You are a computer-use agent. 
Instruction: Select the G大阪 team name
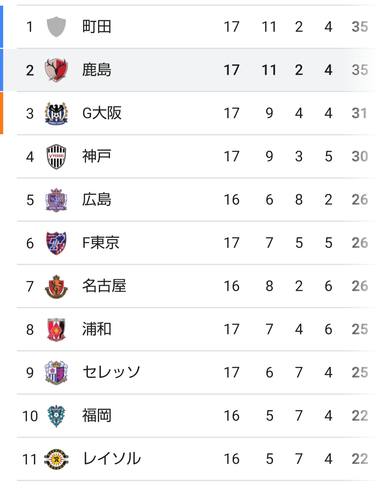pos(102,113)
